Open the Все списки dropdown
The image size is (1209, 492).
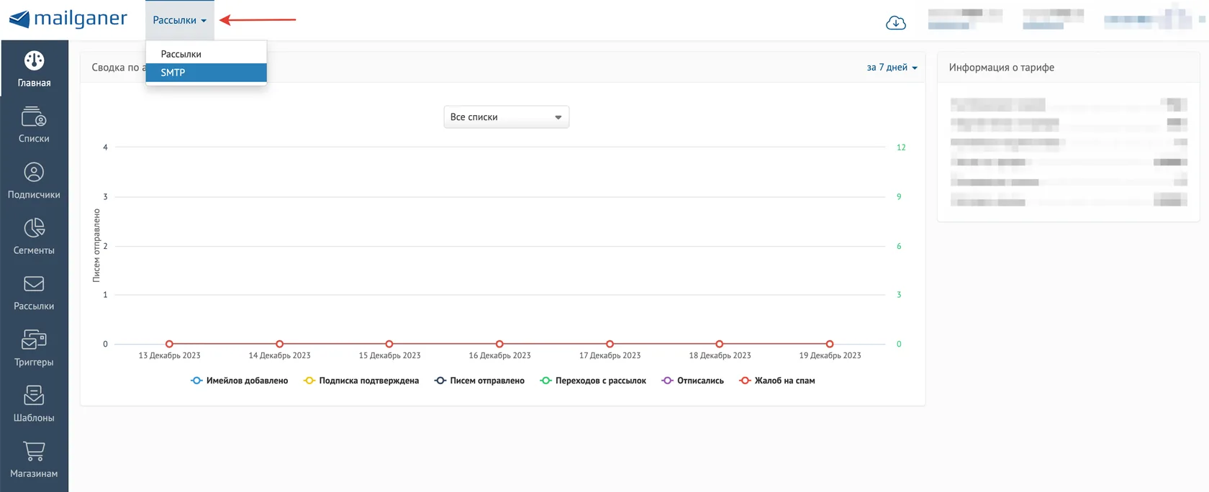507,117
